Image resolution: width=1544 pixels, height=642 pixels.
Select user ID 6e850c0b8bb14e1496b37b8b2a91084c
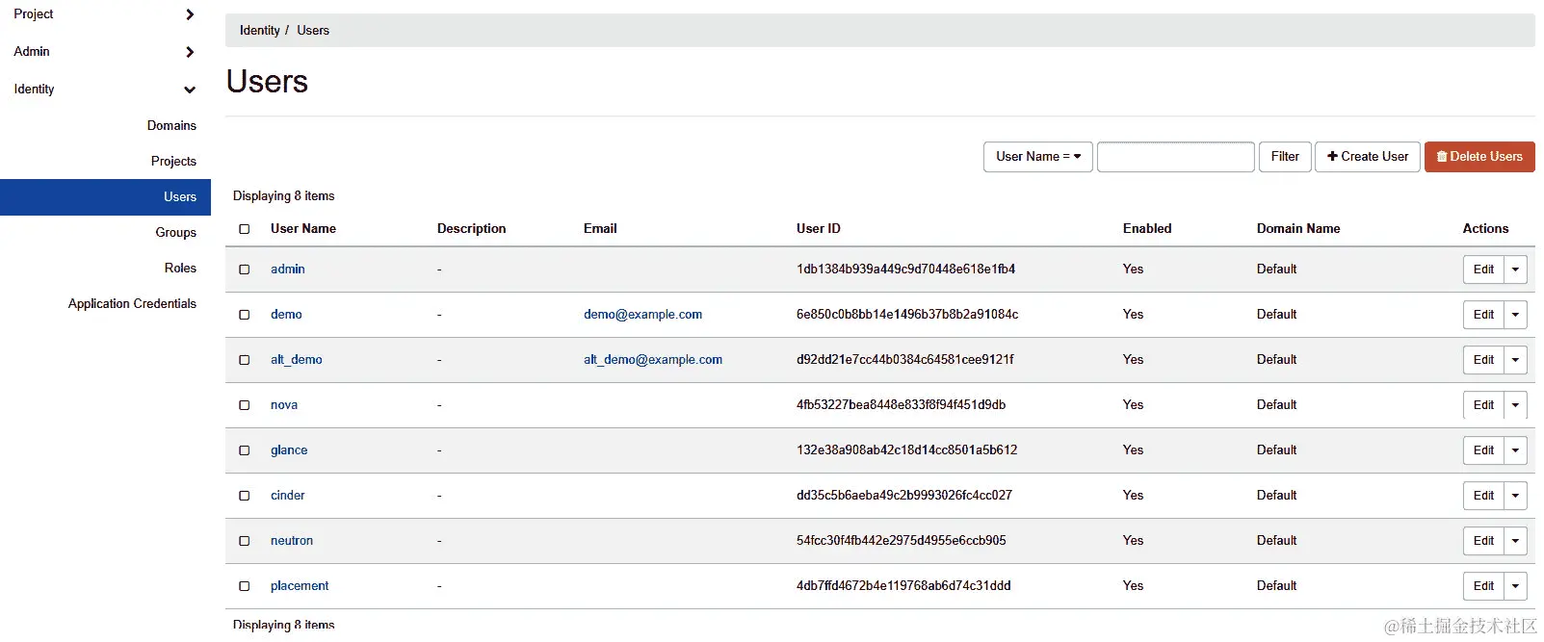[907, 315]
